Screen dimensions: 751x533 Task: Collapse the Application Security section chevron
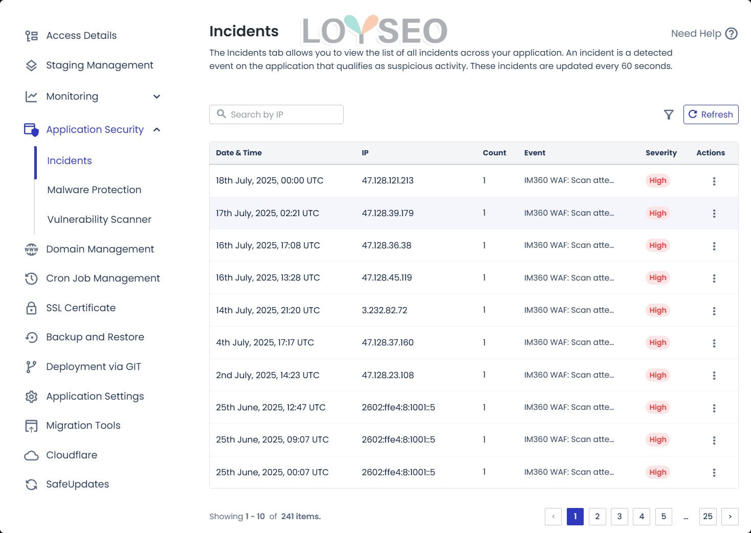pos(157,130)
